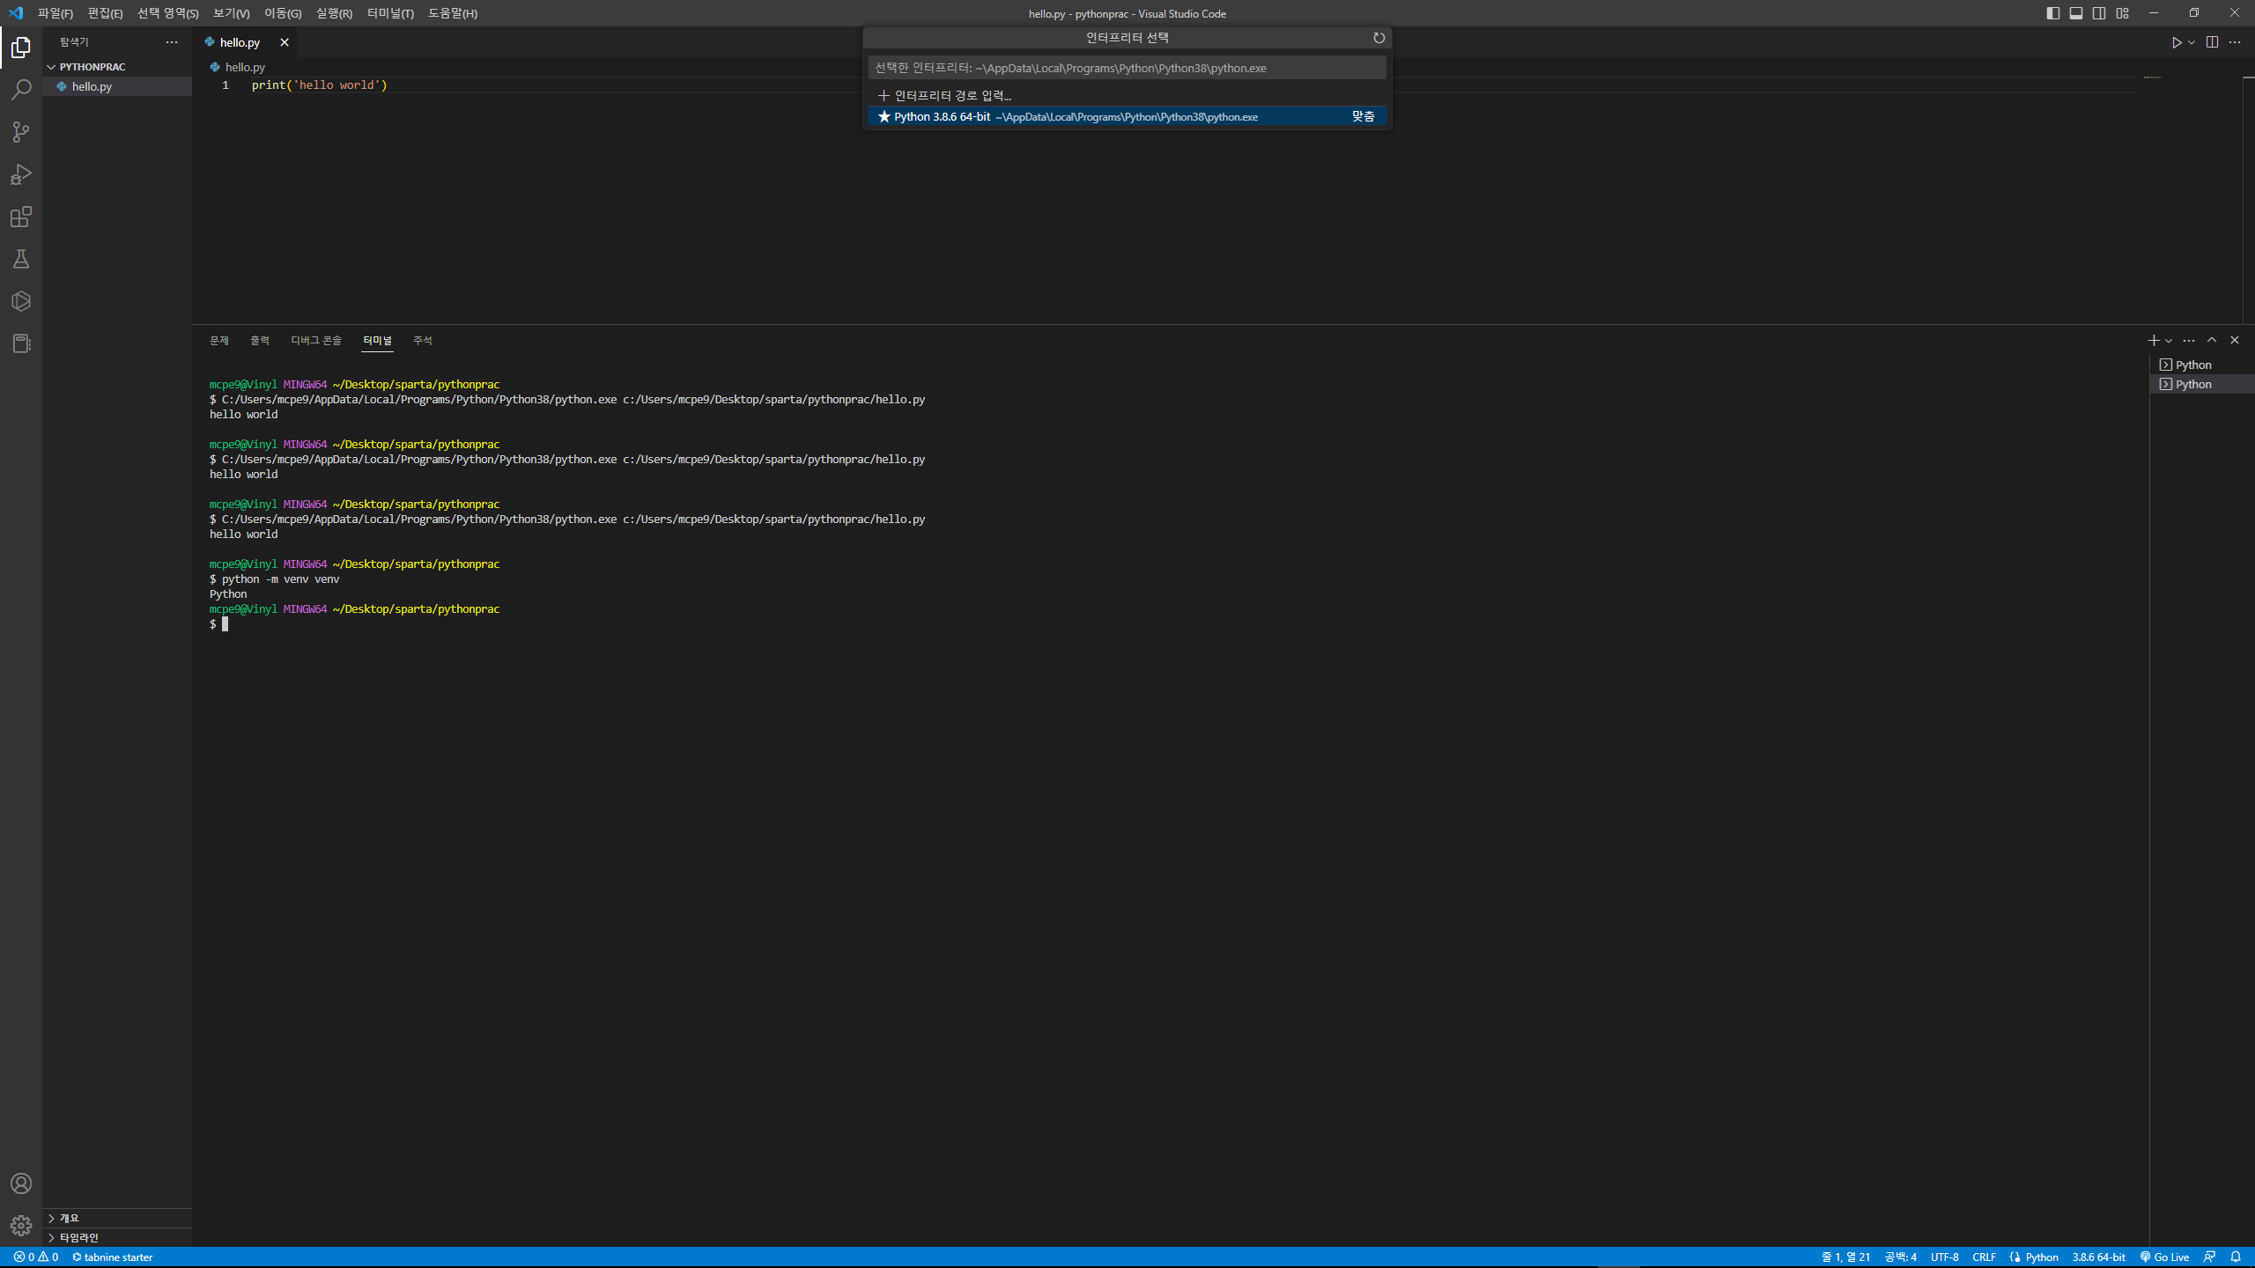Open the remote feedback status bar icon
Image resolution: width=2255 pixels, height=1268 pixels.
tap(2209, 1257)
